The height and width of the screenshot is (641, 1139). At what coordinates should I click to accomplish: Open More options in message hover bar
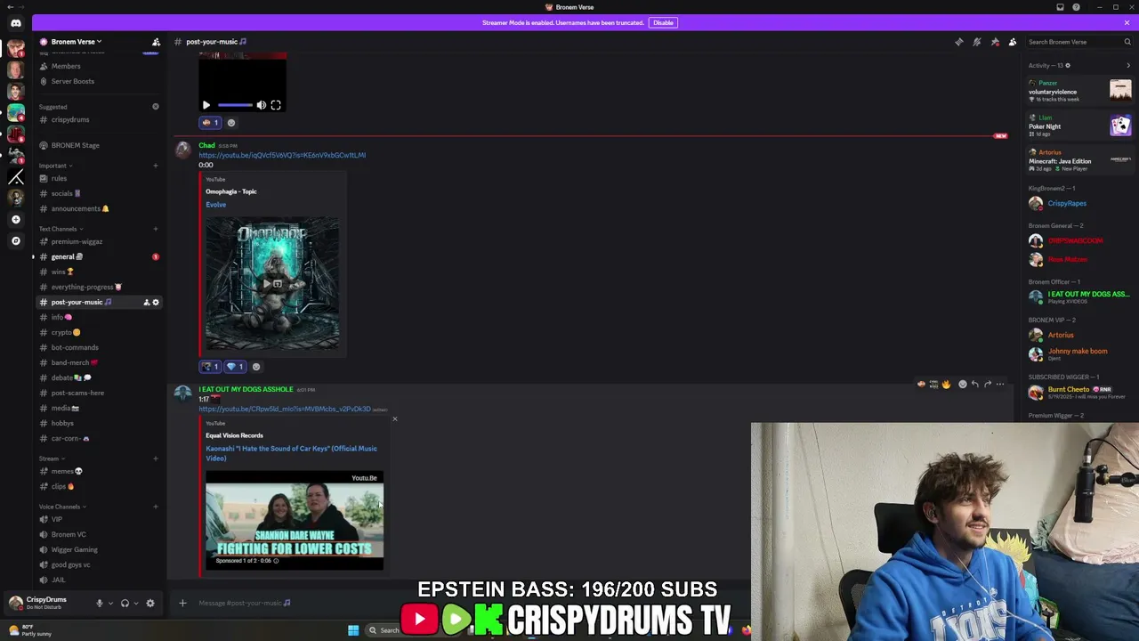click(x=1000, y=385)
